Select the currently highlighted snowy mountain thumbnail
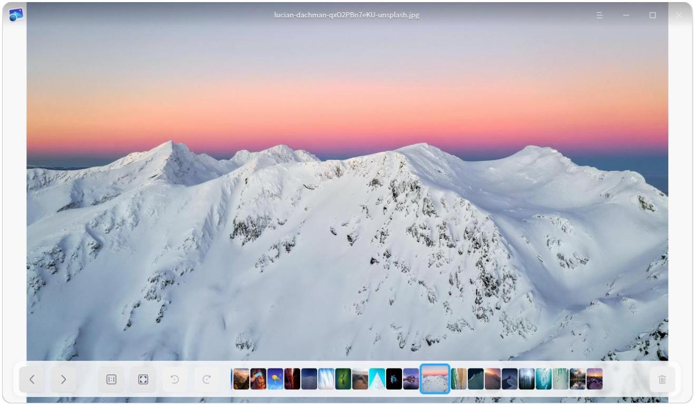 [435, 379]
